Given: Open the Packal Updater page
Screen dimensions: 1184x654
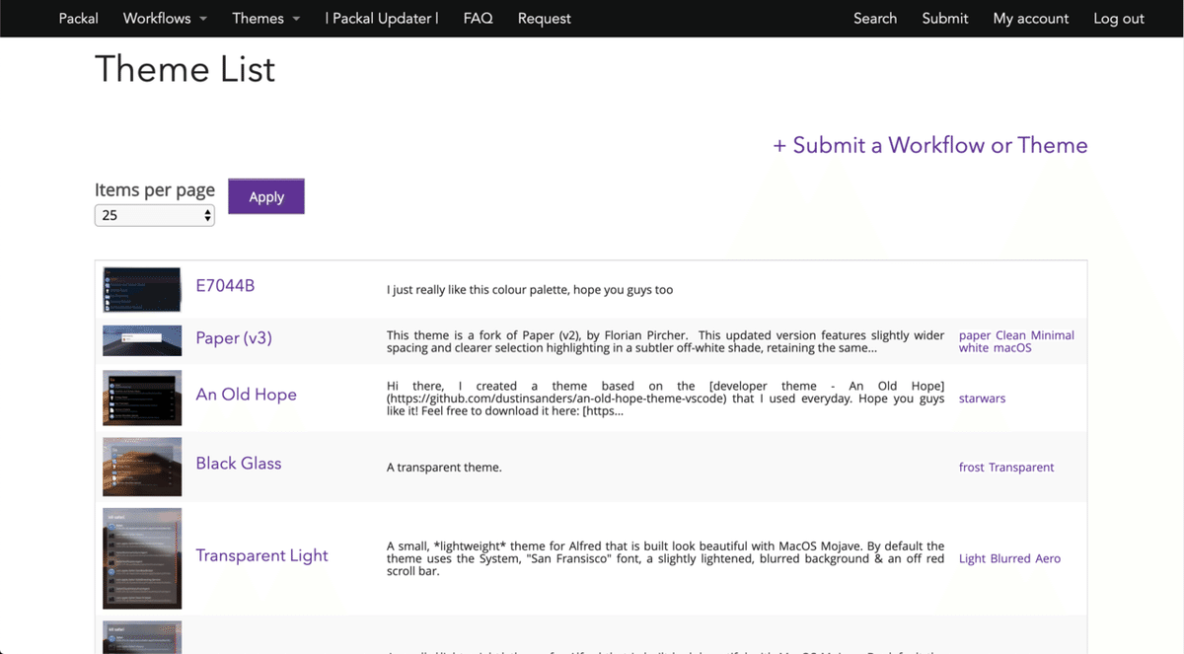Looking at the screenshot, I should 382,18.
